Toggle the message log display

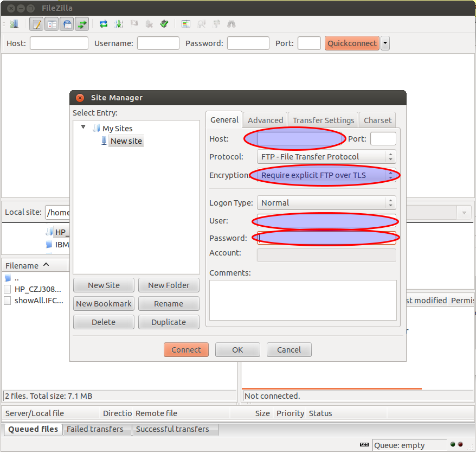tap(36, 24)
